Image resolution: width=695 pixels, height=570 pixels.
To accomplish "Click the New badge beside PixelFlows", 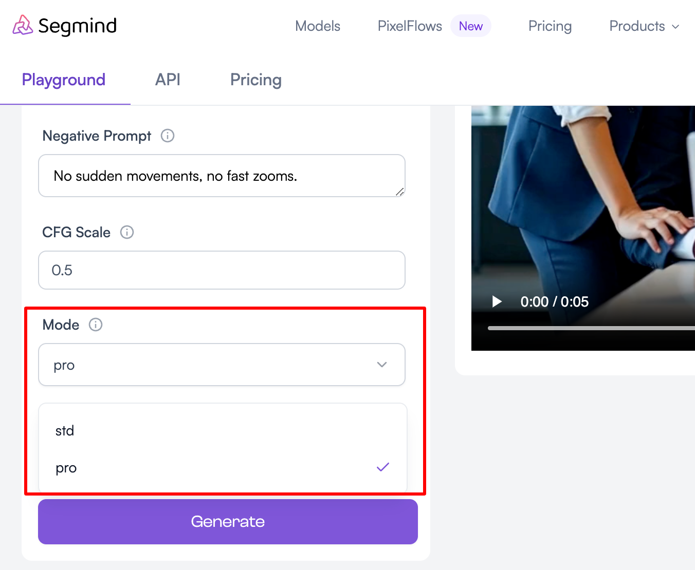I will click(471, 26).
